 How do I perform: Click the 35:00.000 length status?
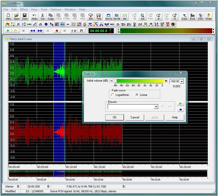click(33, 187)
